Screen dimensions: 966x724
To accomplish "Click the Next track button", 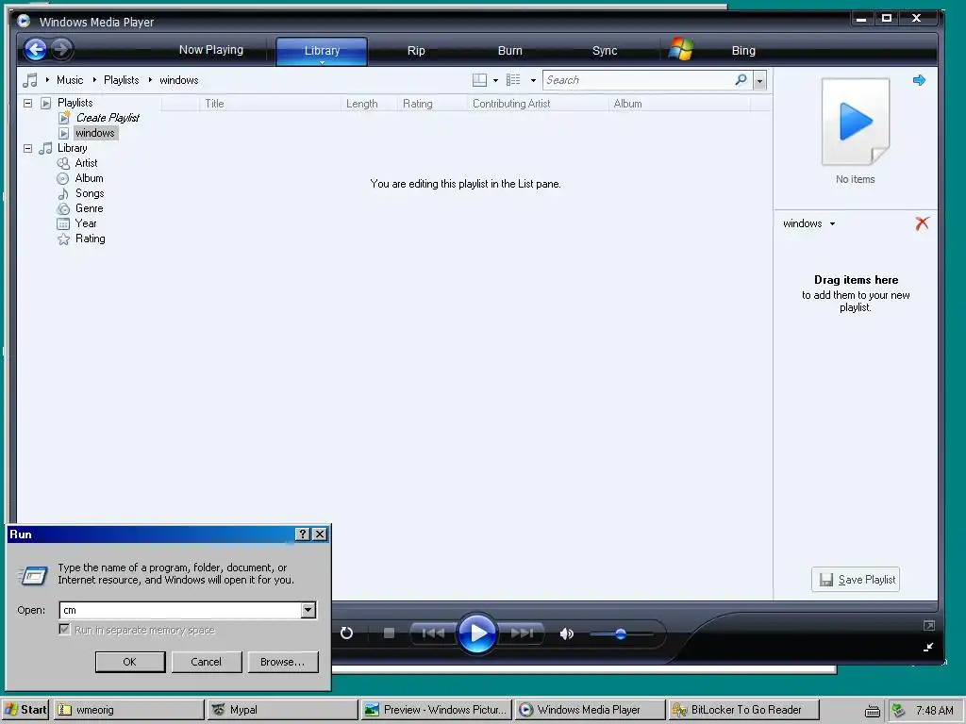I will click(521, 633).
